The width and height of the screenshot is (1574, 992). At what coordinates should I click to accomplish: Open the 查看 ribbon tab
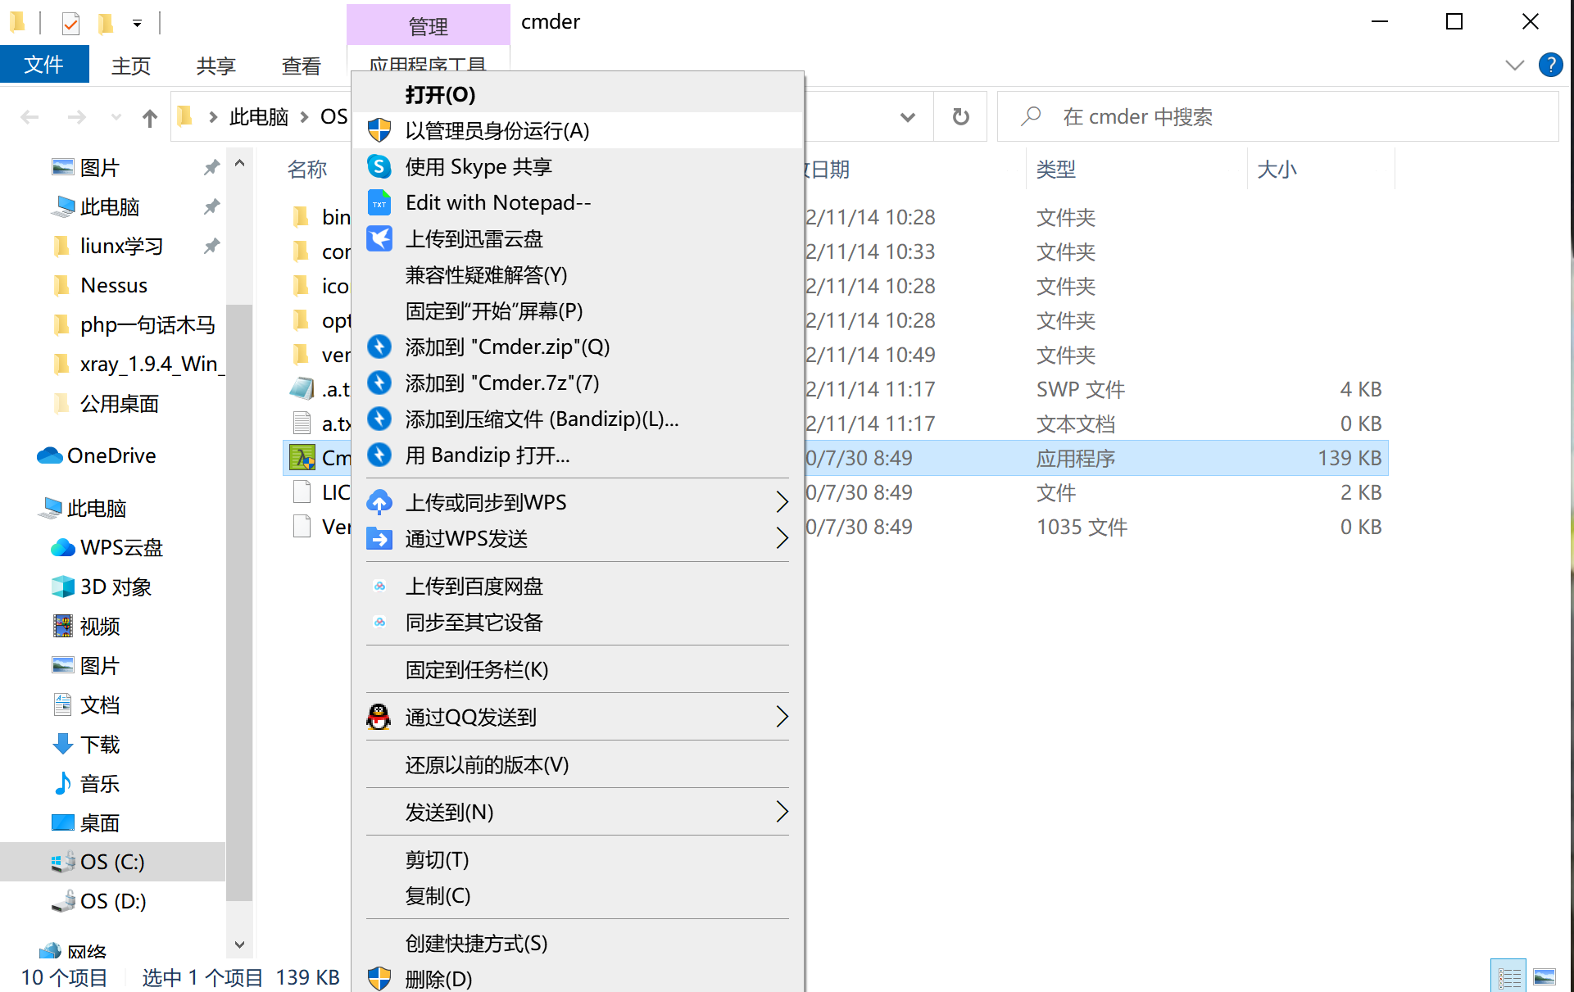[301, 66]
